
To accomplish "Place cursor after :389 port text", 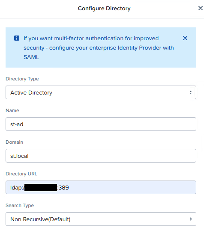I will tap(69, 187).
